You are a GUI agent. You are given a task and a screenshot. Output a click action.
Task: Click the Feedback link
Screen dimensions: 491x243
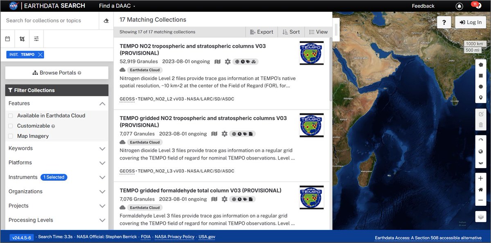(423, 6)
